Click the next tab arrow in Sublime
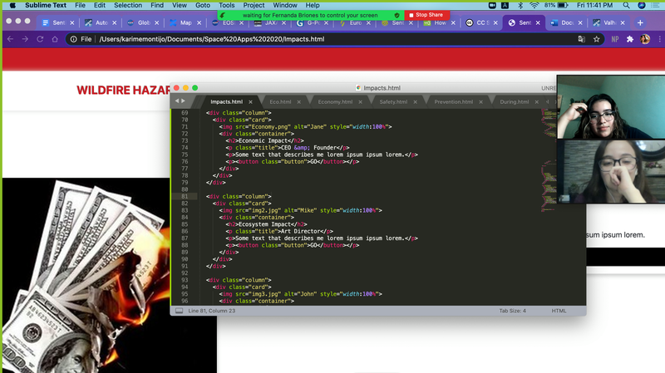The width and height of the screenshot is (665, 373). (184, 101)
